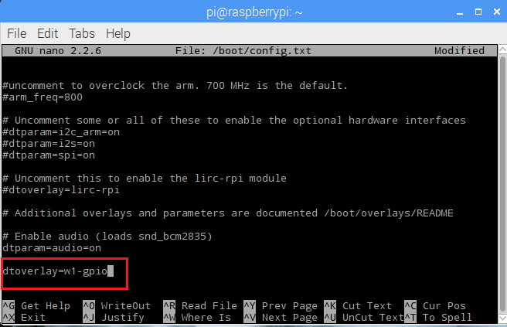Click 'GNU nano 2.2.6' in header
The height and width of the screenshot is (327, 507).
click(58, 51)
